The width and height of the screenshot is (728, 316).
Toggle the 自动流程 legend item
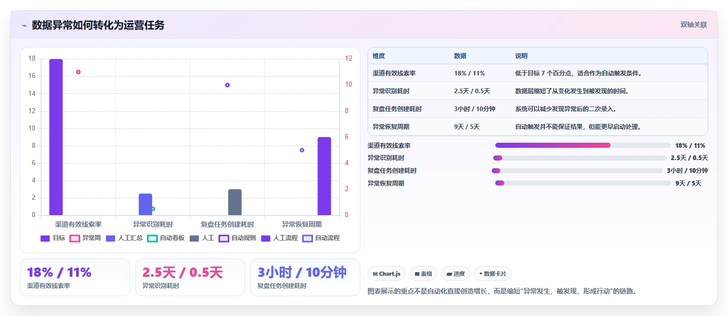[321, 238]
